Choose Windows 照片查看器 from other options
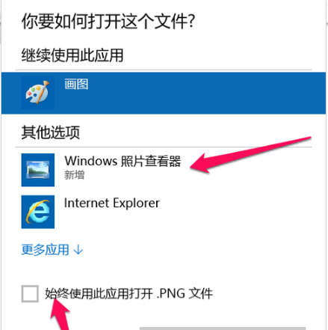The image size is (328, 330). tap(123, 161)
